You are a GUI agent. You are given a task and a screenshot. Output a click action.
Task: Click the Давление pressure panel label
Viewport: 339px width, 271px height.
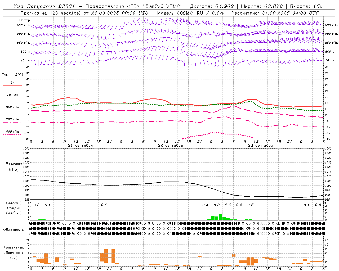coord(14,164)
